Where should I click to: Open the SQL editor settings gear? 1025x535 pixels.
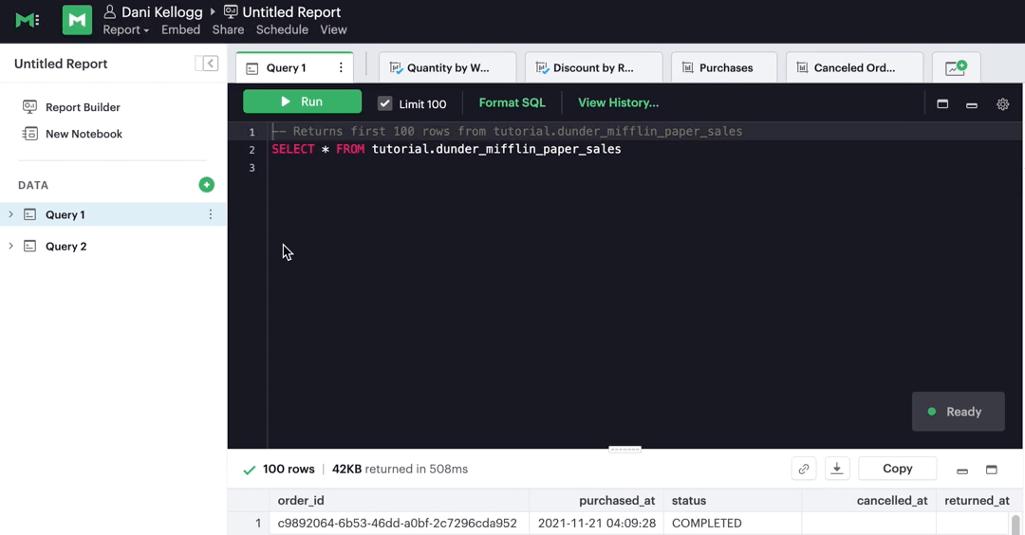pos(1002,104)
